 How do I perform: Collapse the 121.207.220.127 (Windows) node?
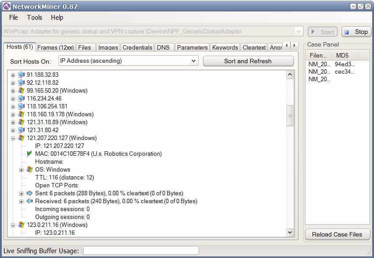pos(13,138)
